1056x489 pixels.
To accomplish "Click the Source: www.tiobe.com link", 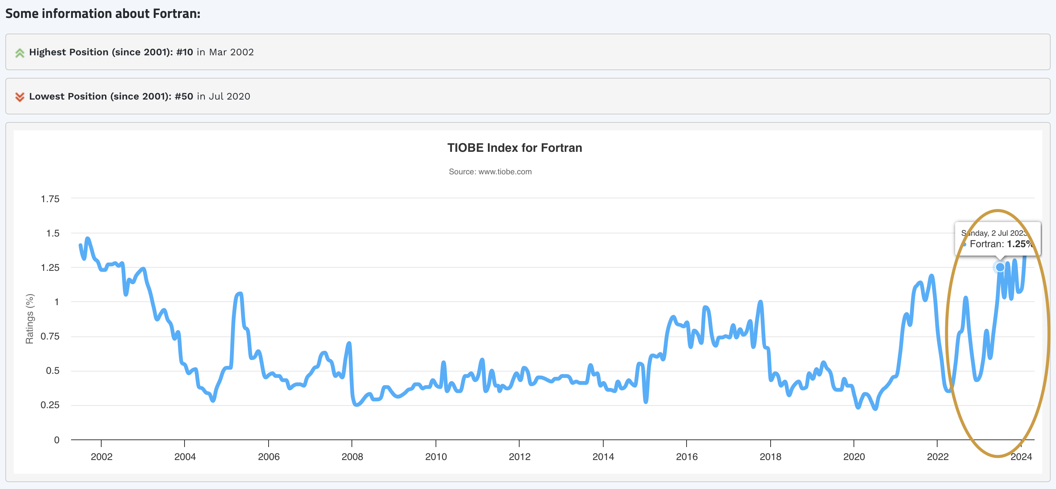I will [490, 172].
